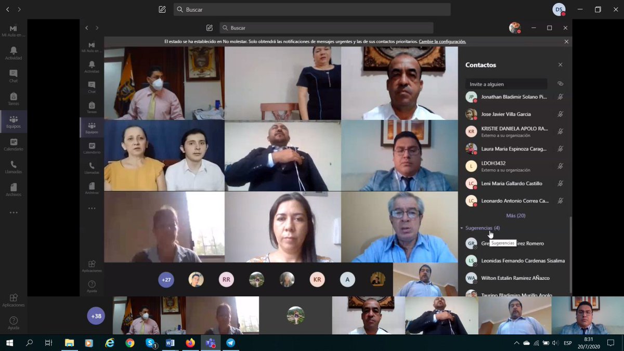The height and width of the screenshot is (351, 624).
Task: Show the +38 additional participants in outer strip
Action: point(96,316)
